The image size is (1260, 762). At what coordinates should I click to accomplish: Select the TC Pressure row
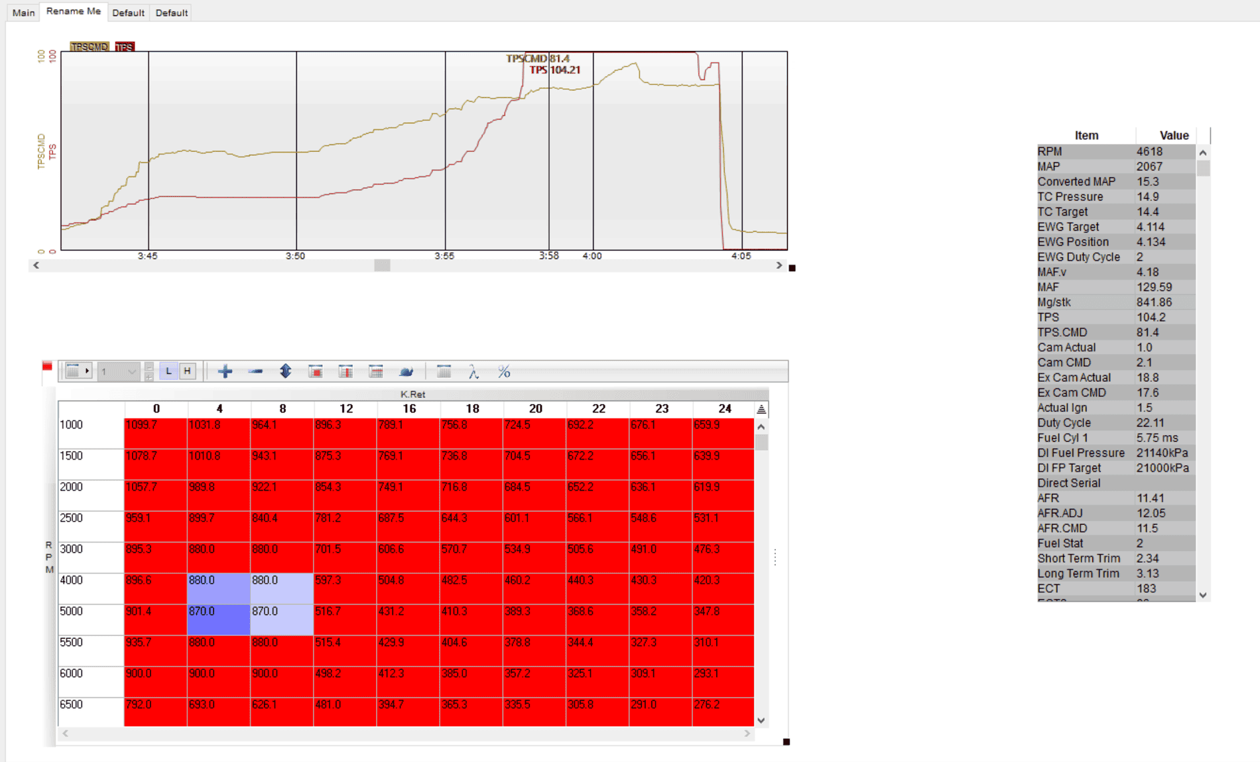coord(1117,197)
